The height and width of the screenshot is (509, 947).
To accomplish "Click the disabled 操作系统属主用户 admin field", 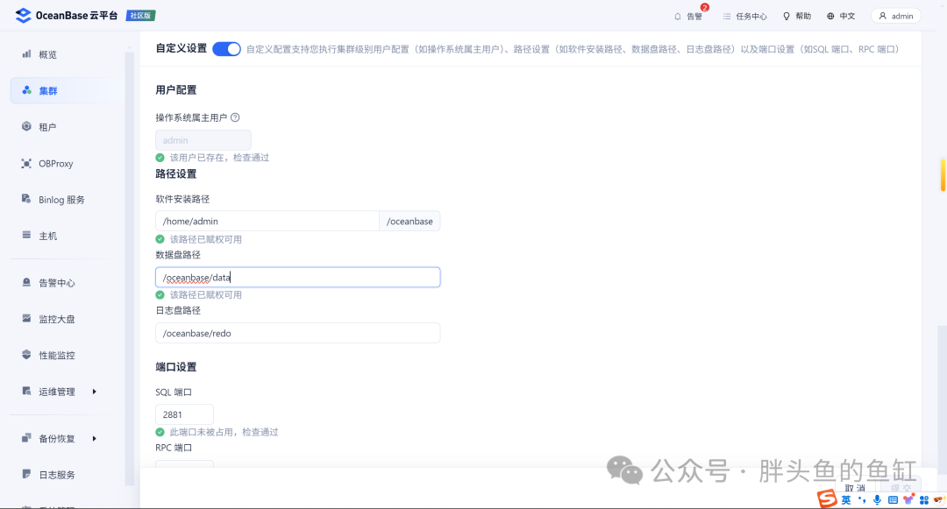I will coord(203,140).
